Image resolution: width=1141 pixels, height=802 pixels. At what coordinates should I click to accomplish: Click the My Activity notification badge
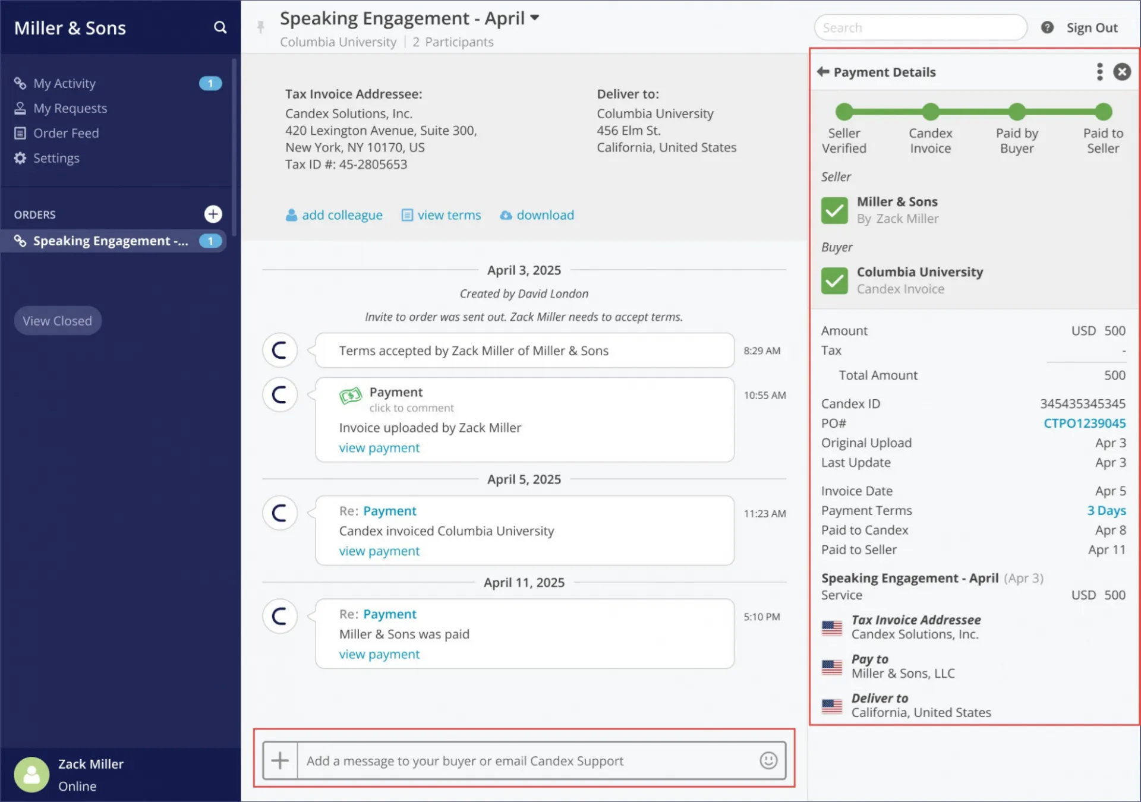pyautogui.click(x=210, y=83)
